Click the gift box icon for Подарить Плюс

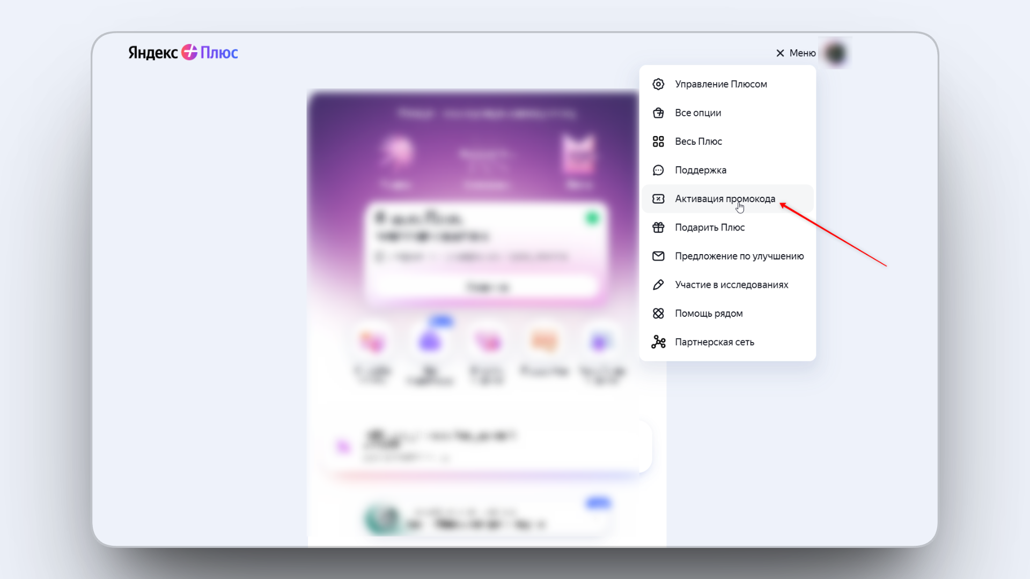[x=658, y=227]
